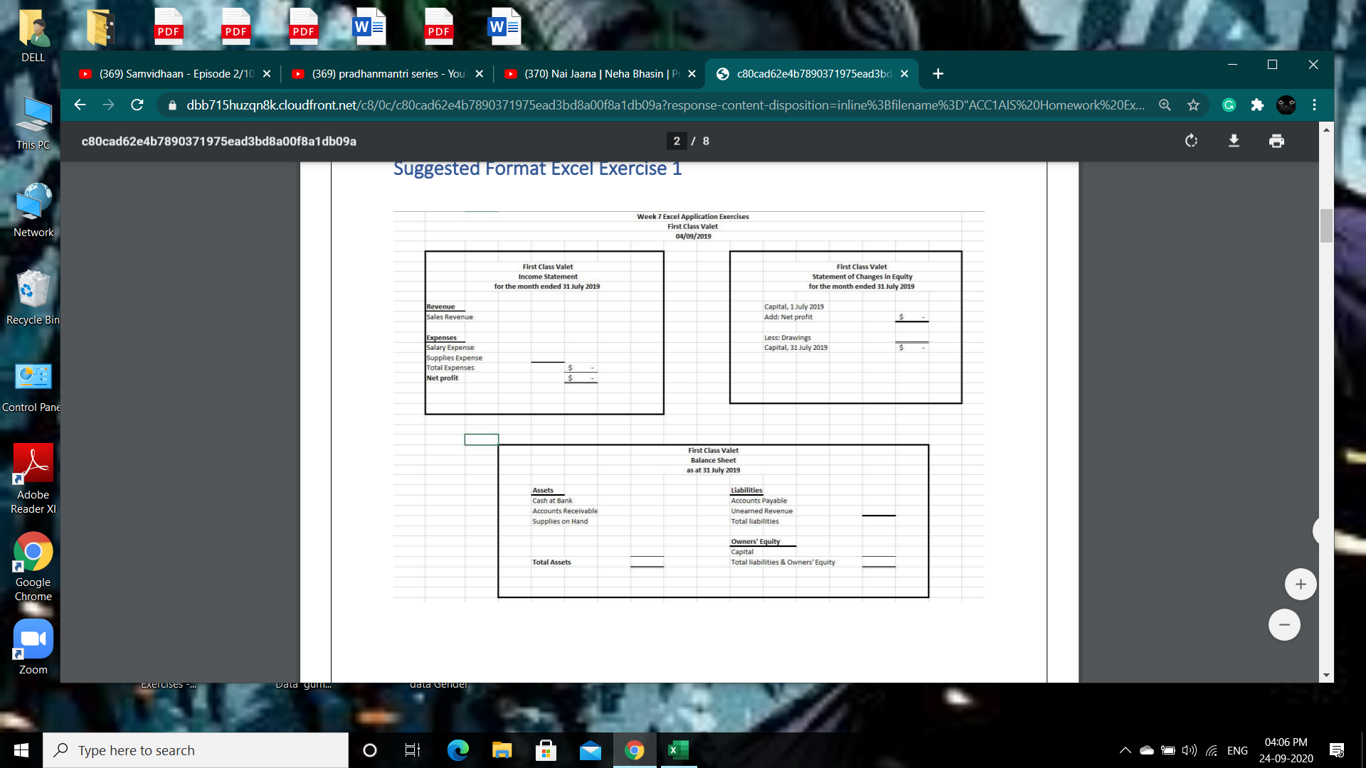Reload the current page
Image resolution: width=1366 pixels, height=768 pixels.
[x=137, y=105]
